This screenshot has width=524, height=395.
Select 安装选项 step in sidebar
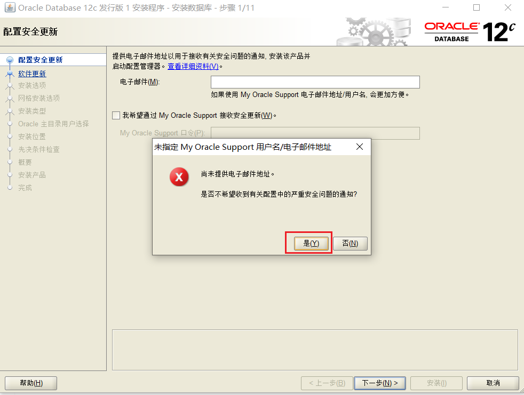tap(32, 85)
